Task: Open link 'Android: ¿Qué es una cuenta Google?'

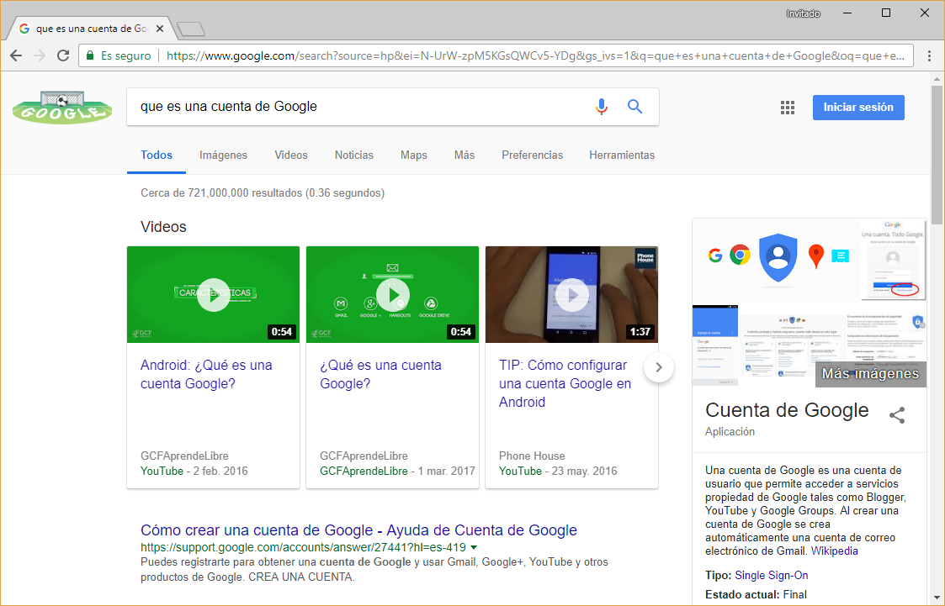Action: (206, 374)
